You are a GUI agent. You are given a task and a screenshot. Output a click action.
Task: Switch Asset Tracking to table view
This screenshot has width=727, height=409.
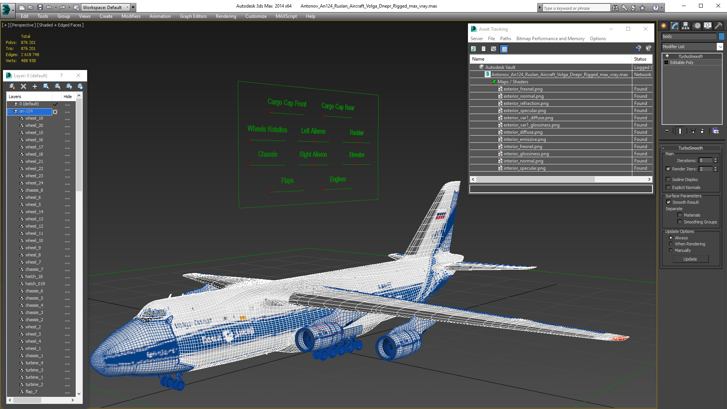[x=504, y=49]
